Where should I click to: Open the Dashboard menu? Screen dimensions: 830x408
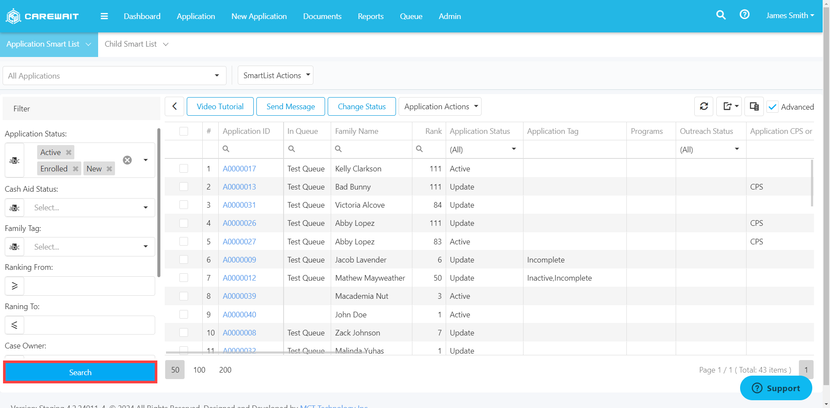(x=142, y=16)
